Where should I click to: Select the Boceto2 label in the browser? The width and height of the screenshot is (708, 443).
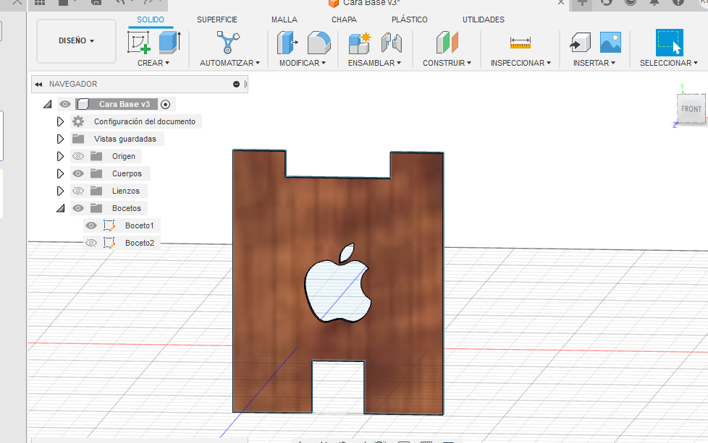(140, 243)
